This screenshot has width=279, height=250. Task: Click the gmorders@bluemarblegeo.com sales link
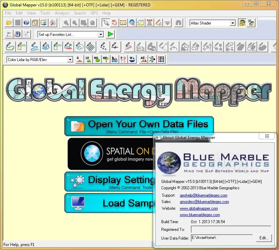(x=204, y=202)
